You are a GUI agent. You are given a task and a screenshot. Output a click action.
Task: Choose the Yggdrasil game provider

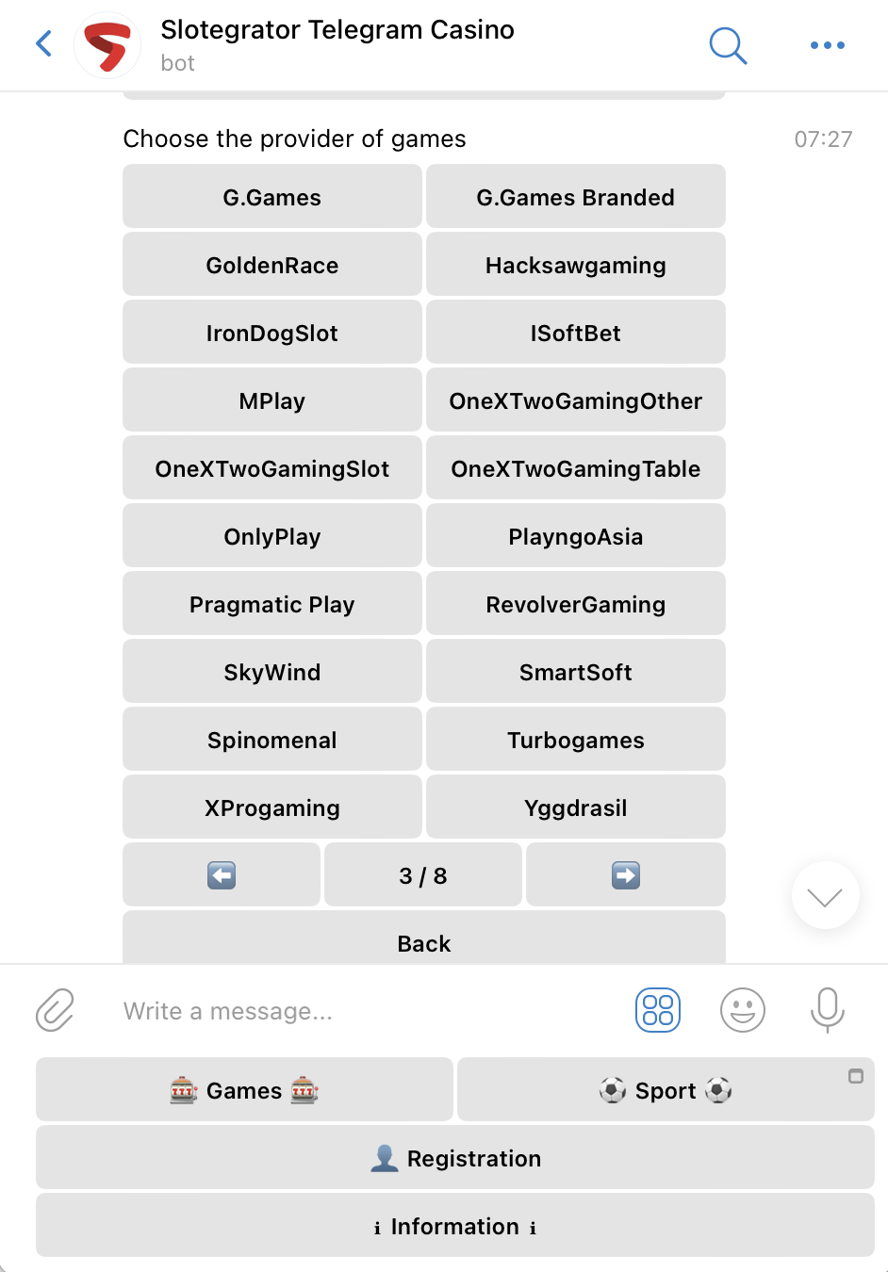(x=575, y=807)
